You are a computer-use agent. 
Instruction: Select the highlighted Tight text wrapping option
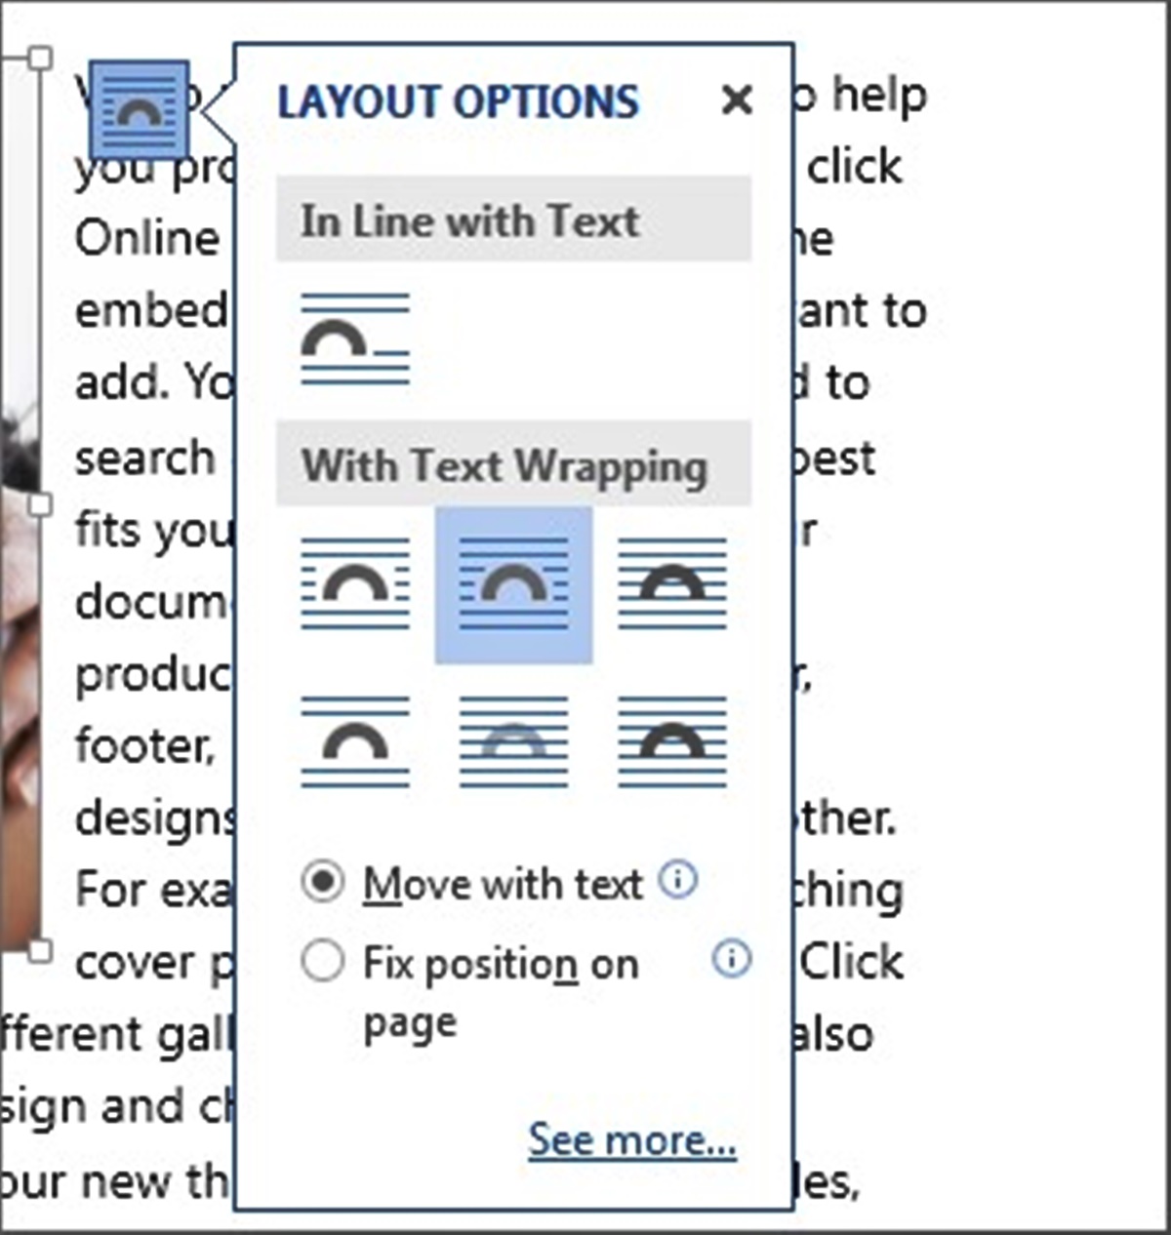513,584
